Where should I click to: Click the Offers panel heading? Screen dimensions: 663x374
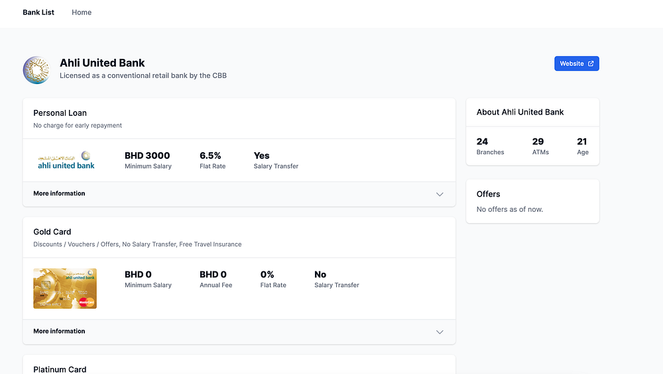[x=489, y=194]
